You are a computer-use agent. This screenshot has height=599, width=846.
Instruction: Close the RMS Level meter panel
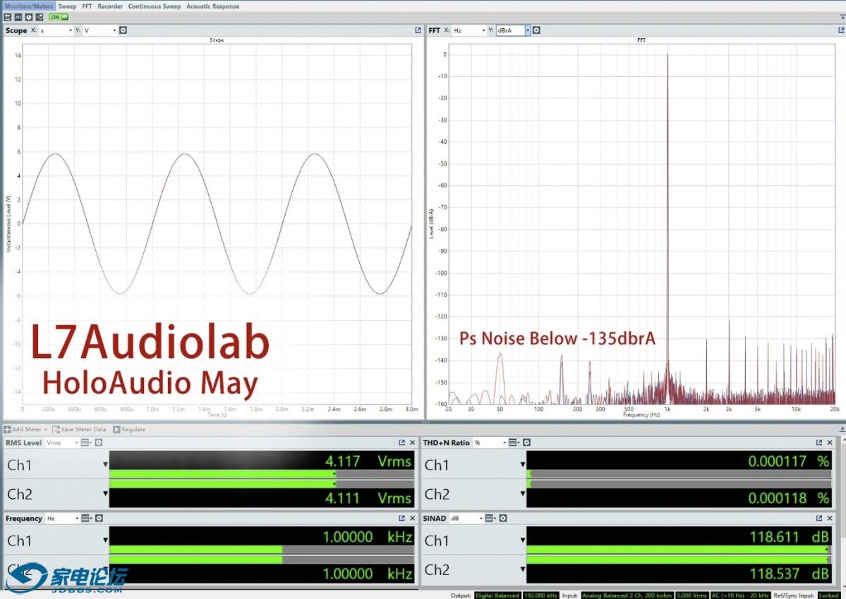(413, 443)
